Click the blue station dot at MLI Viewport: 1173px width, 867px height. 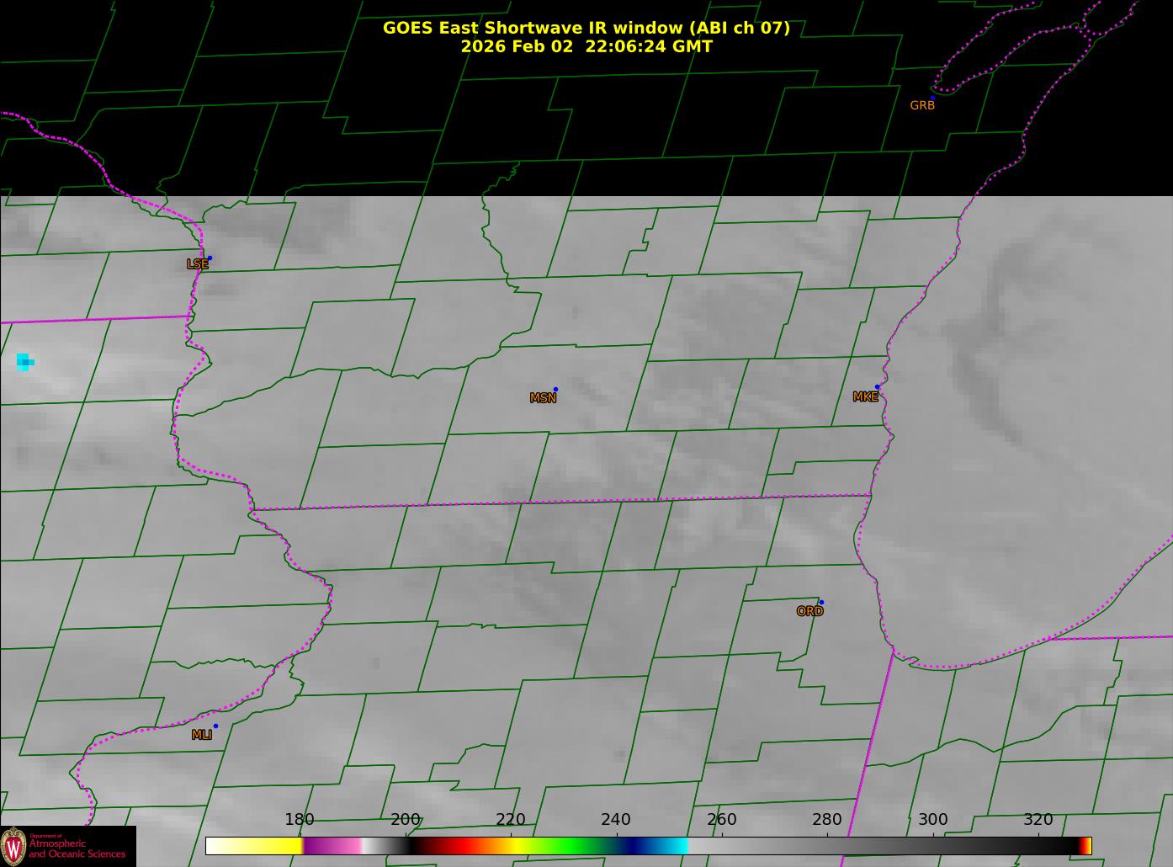pyautogui.click(x=215, y=726)
